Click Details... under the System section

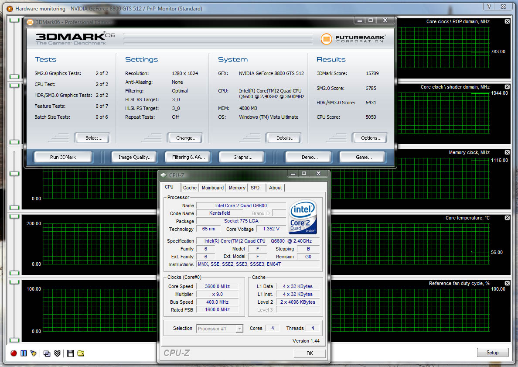click(x=285, y=138)
